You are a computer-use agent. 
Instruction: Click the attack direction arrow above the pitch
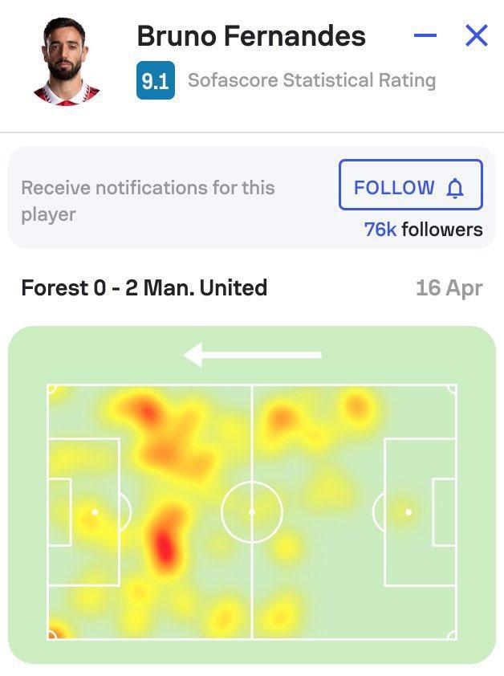pyautogui.click(x=252, y=354)
